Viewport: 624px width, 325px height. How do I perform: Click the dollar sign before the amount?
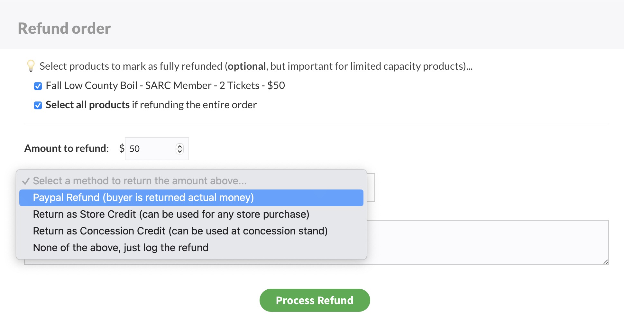pyautogui.click(x=122, y=148)
